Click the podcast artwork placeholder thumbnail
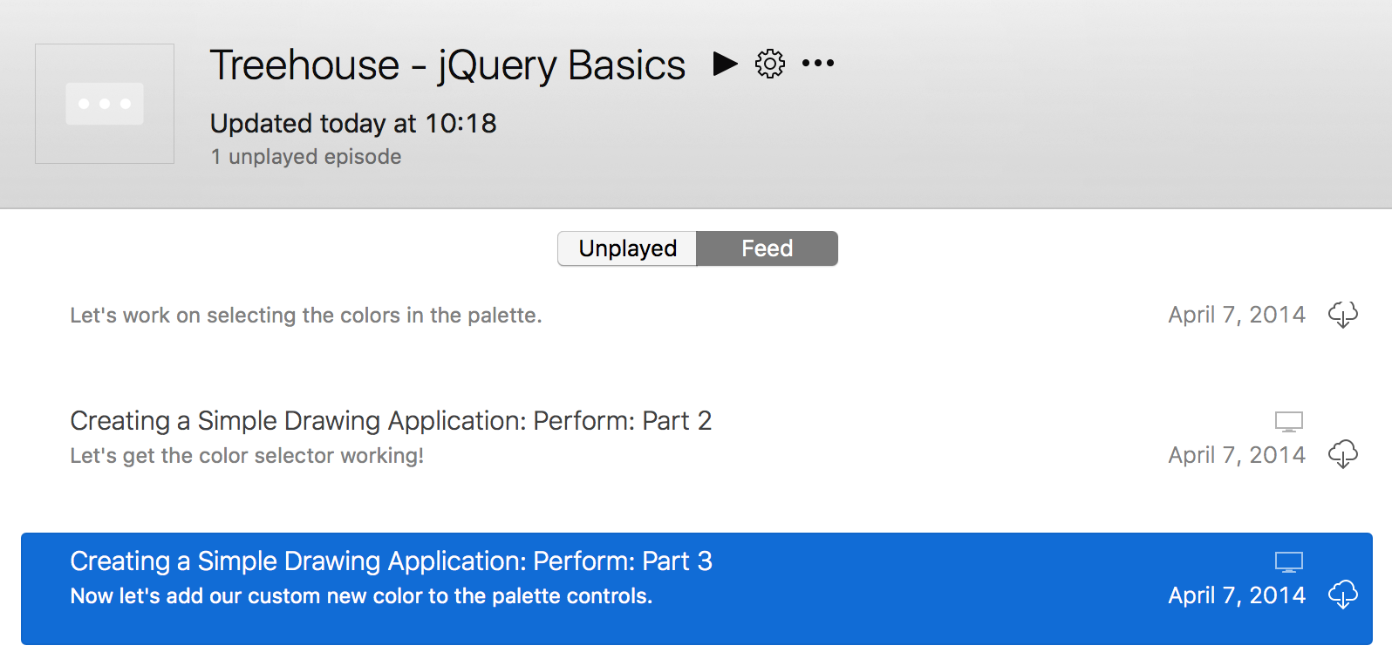The height and width of the screenshot is (666, 1392). coord(105,104)
